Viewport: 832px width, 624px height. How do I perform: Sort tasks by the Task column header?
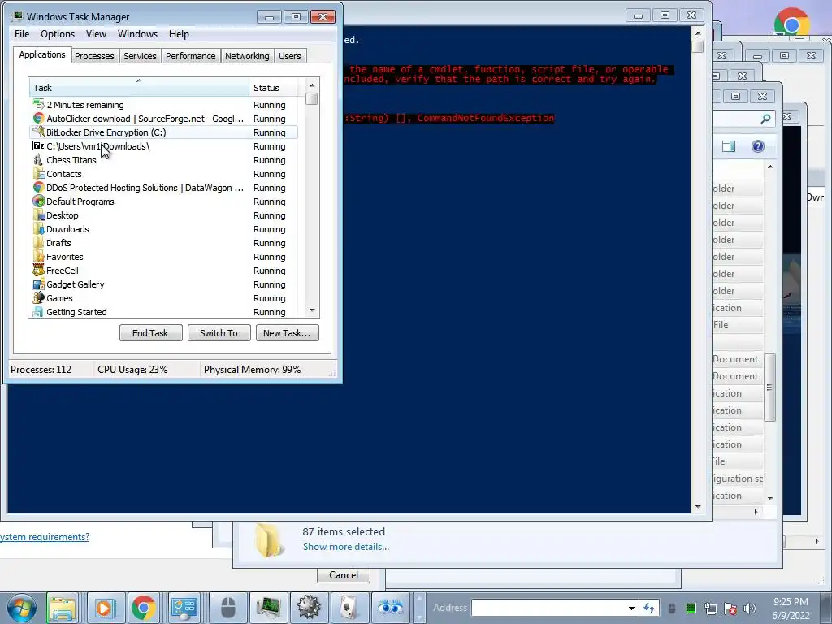click(x=138, y=88)
